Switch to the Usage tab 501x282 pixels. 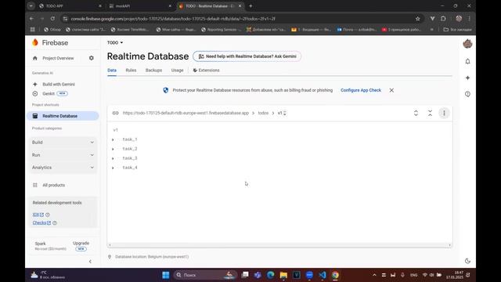177,70
